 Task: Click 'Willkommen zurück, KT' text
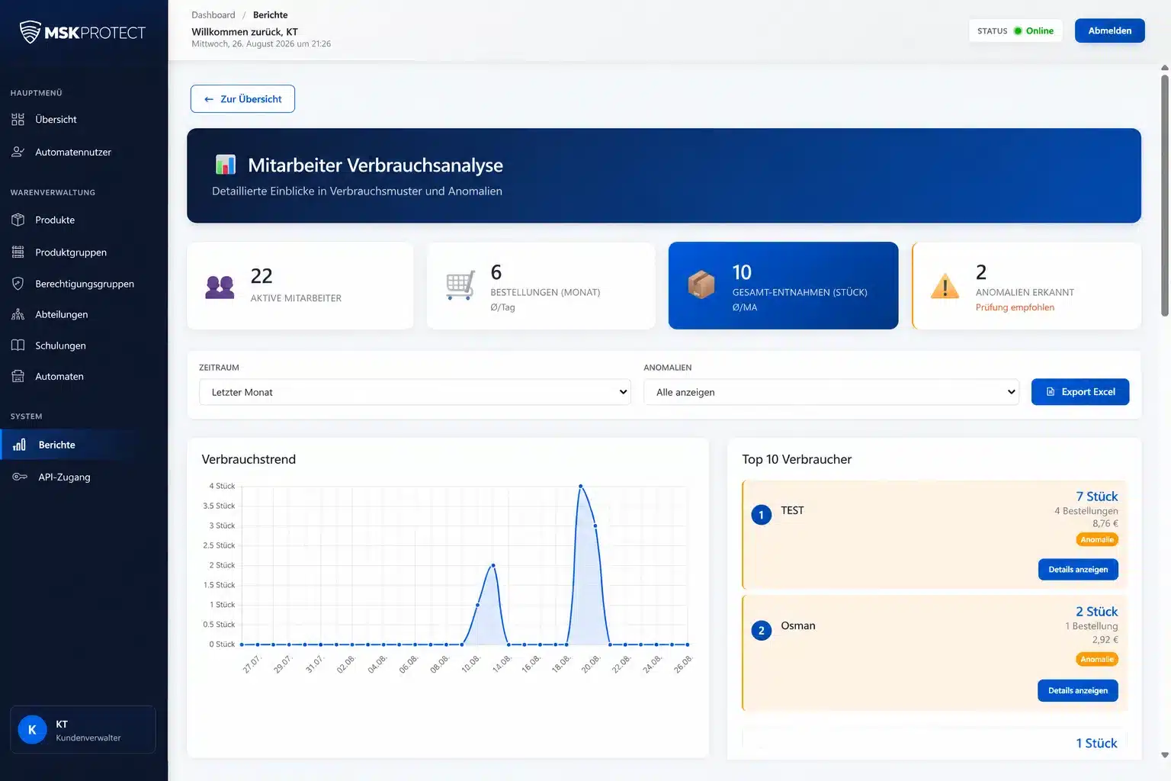(x=245, y=32)
